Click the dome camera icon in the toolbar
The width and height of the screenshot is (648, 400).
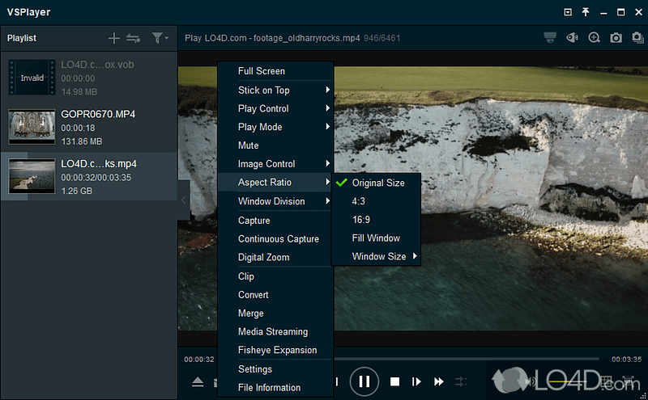point(550,37)
